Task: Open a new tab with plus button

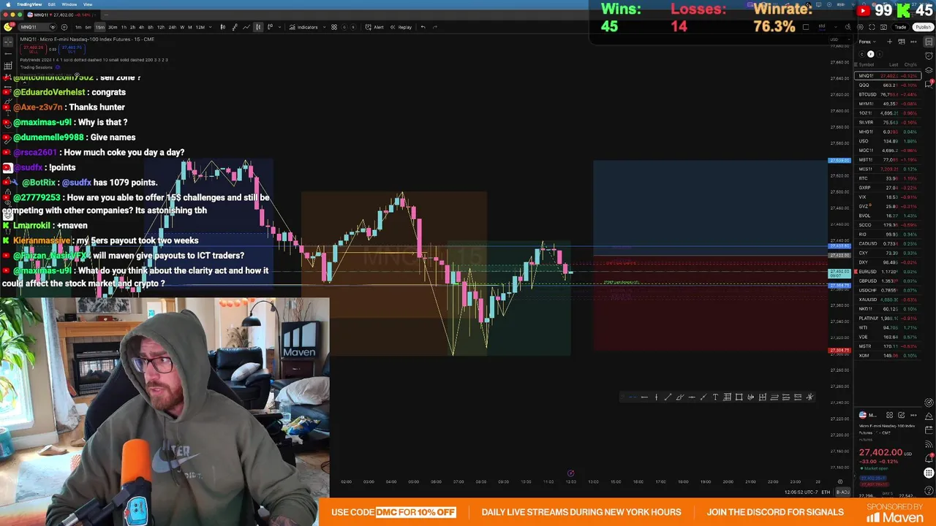Action: click(106, 15)
